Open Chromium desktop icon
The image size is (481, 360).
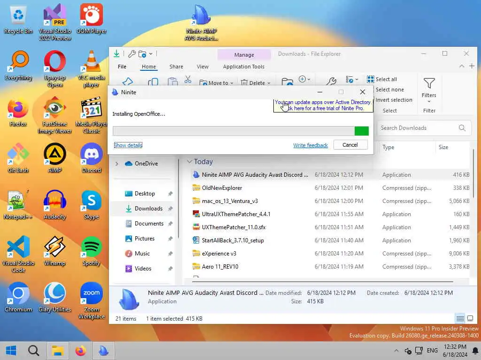pos(18,297)
